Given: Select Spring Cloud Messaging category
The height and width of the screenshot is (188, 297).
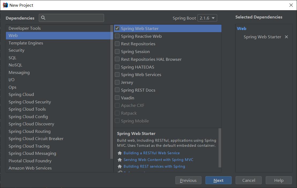Looking at the screenshot, I should pos(58,153).
